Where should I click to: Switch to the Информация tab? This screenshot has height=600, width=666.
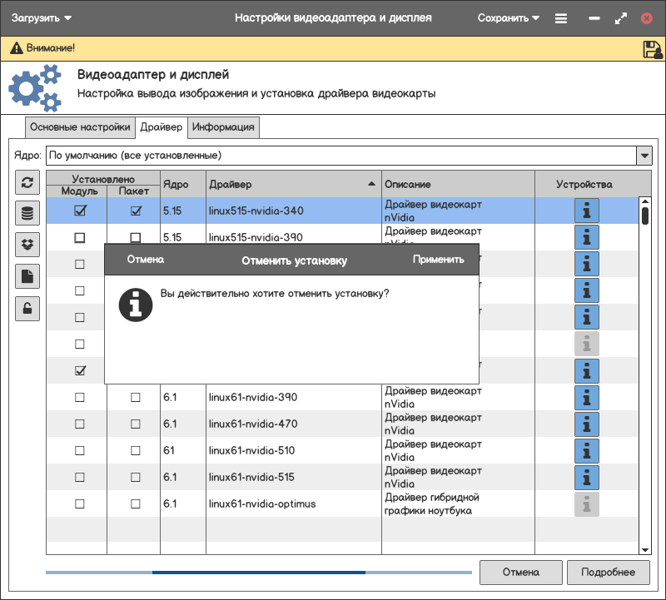[223, 127]
